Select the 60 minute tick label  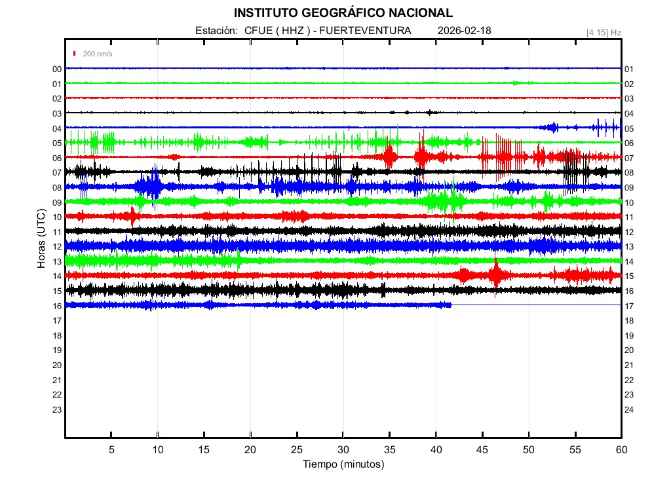621,450
